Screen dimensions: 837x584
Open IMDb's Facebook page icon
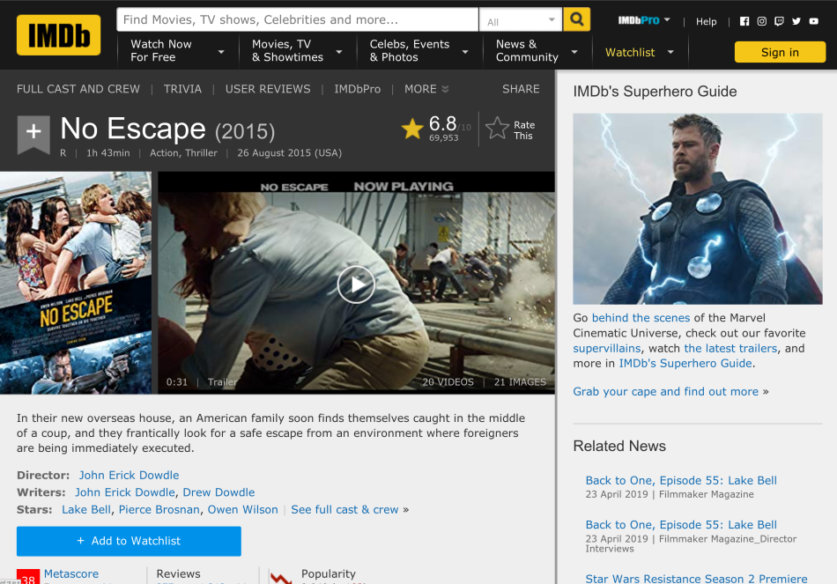click(x=744, y=21)
